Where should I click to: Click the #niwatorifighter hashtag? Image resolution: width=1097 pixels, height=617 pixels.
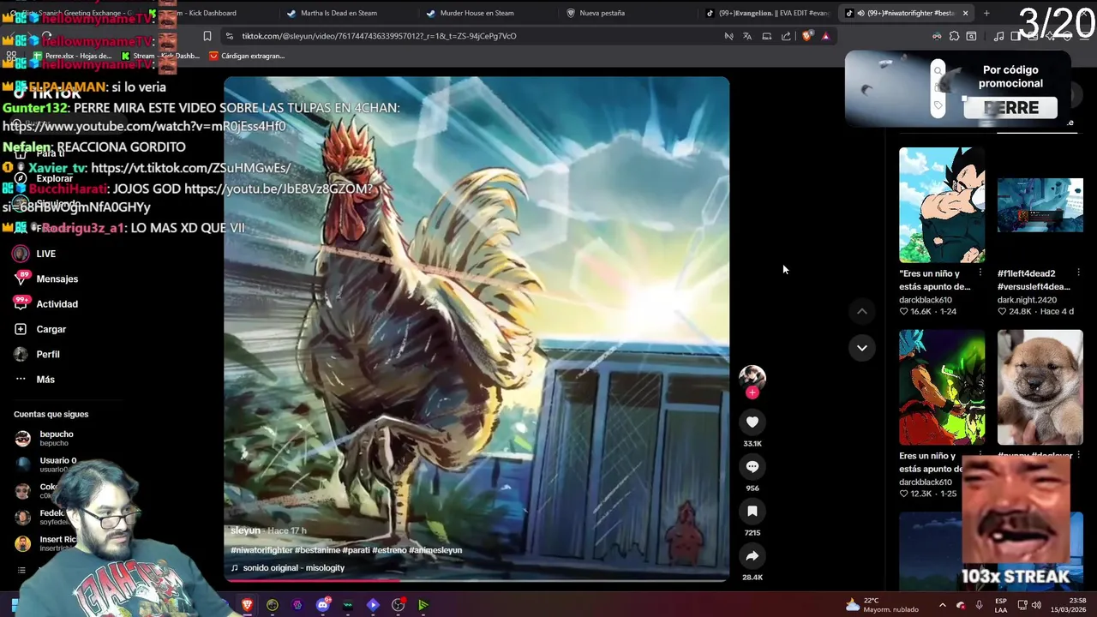pyautogui.click(x=261, y=550)
